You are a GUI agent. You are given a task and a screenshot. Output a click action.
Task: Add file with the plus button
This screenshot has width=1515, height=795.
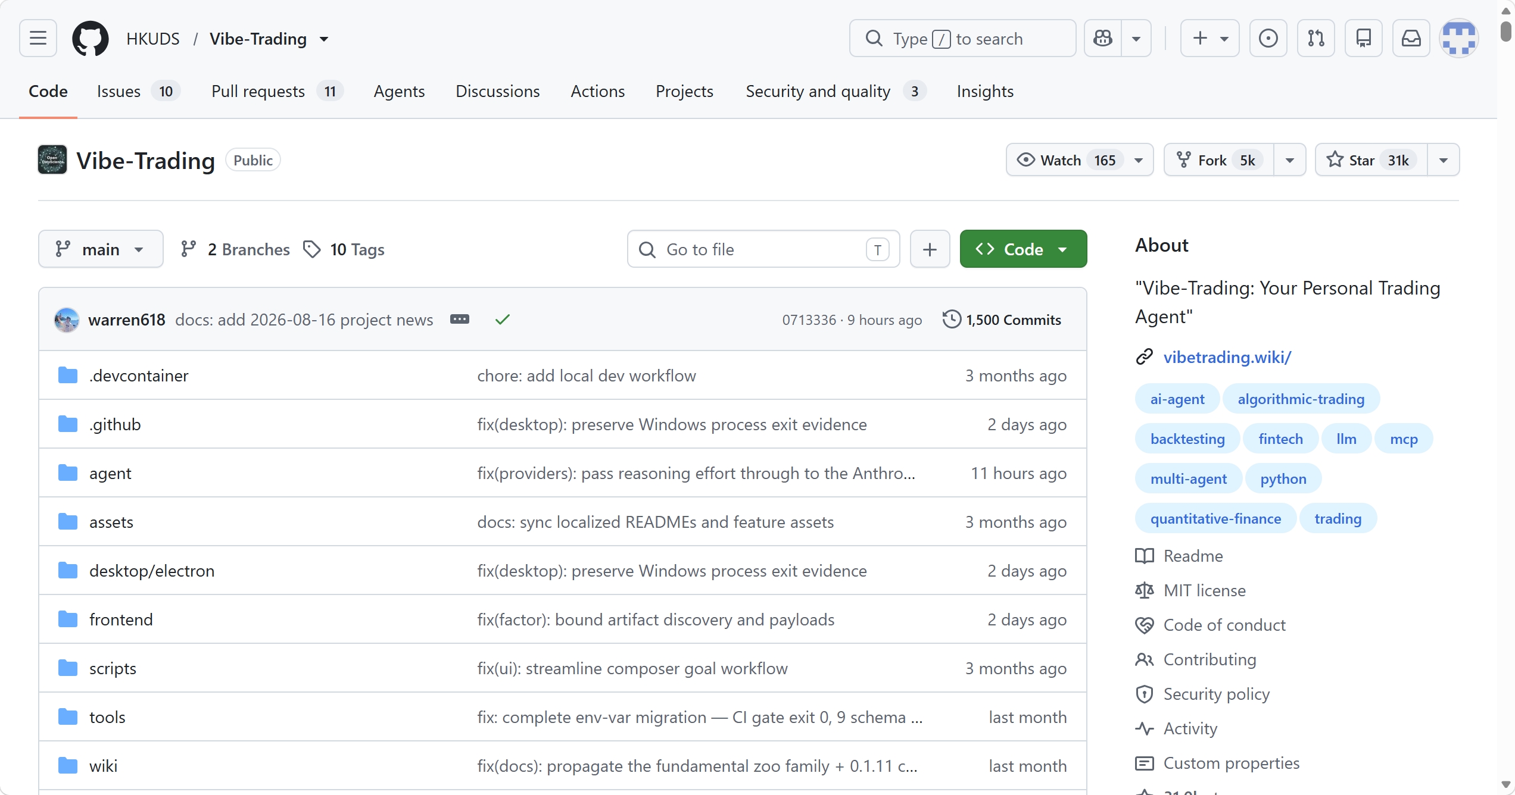[930, 249]
